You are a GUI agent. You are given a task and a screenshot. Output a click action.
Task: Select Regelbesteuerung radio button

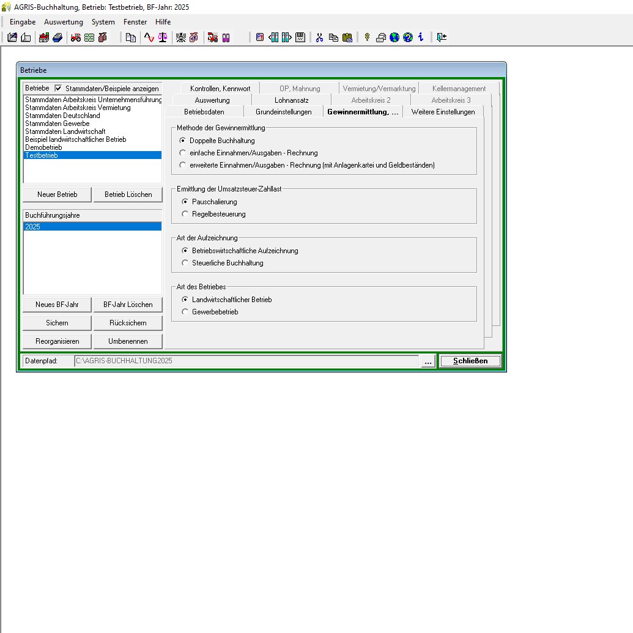click(185, 214)
